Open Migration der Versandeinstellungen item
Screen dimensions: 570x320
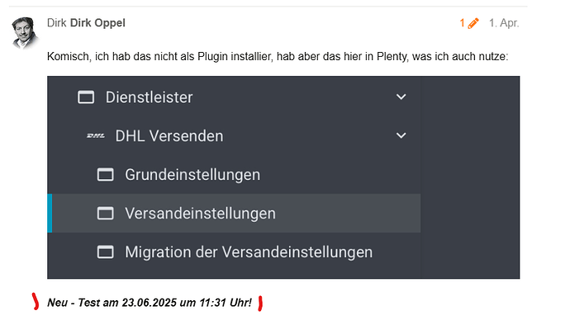pos(234,252)
